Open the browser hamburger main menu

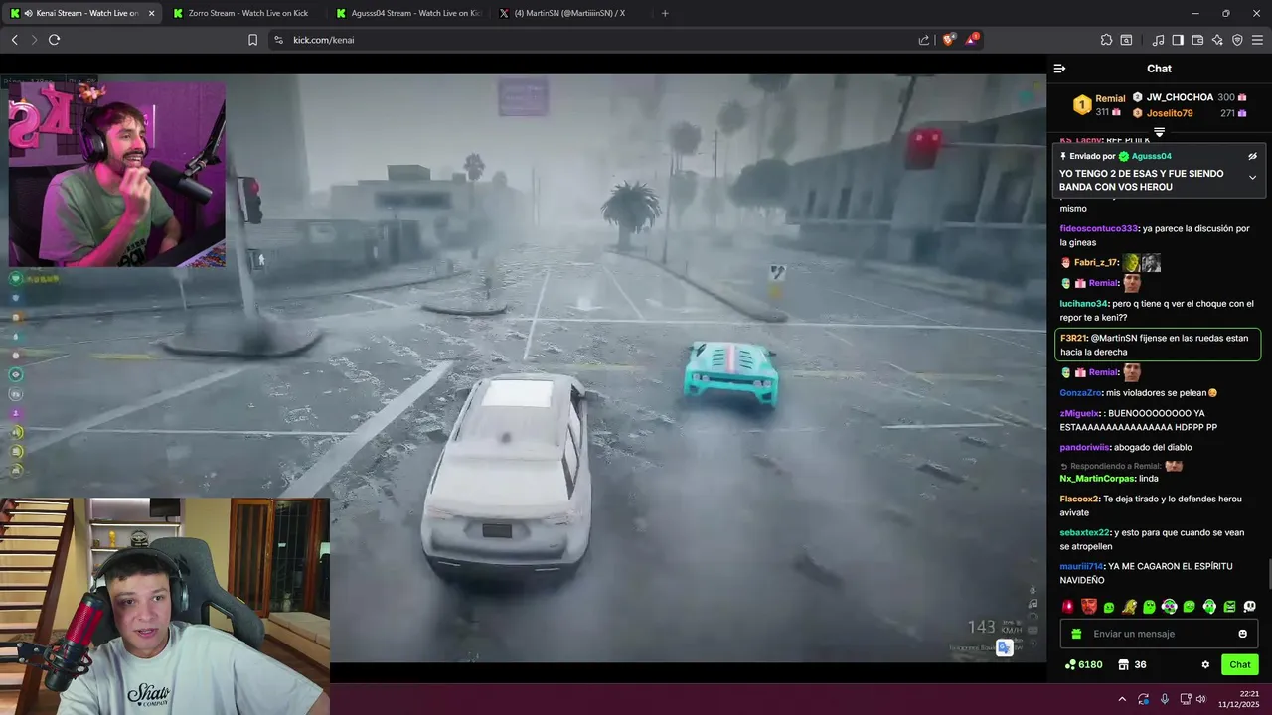tap(1257, 40)
